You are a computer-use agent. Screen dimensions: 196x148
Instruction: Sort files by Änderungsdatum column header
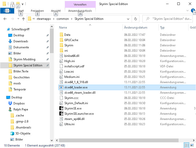(x=136, y=28)
